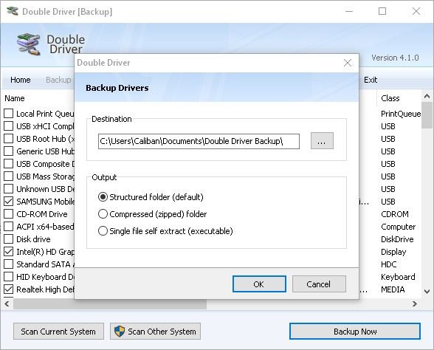Check the Disk drive checkbox

click(x=9, y=239)
